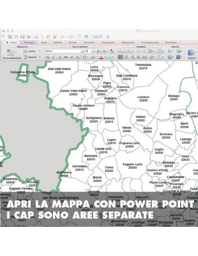Toggle italic with the C button

tap(53, 57)
